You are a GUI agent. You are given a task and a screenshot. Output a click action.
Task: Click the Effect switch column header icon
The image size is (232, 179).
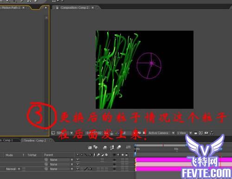90,155
